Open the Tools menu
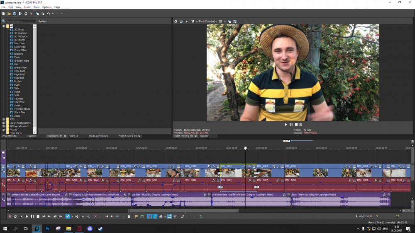415x233 pixels. [37, 7]
